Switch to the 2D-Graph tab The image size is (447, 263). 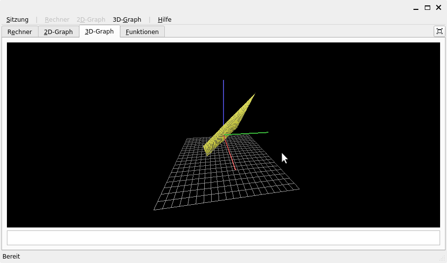58,32
